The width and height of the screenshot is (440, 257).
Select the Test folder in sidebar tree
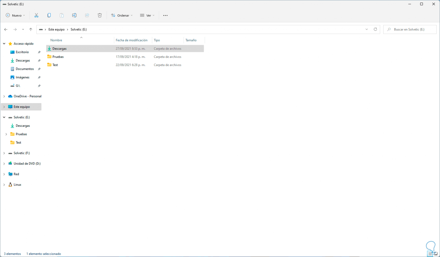(x=18, y=142)
